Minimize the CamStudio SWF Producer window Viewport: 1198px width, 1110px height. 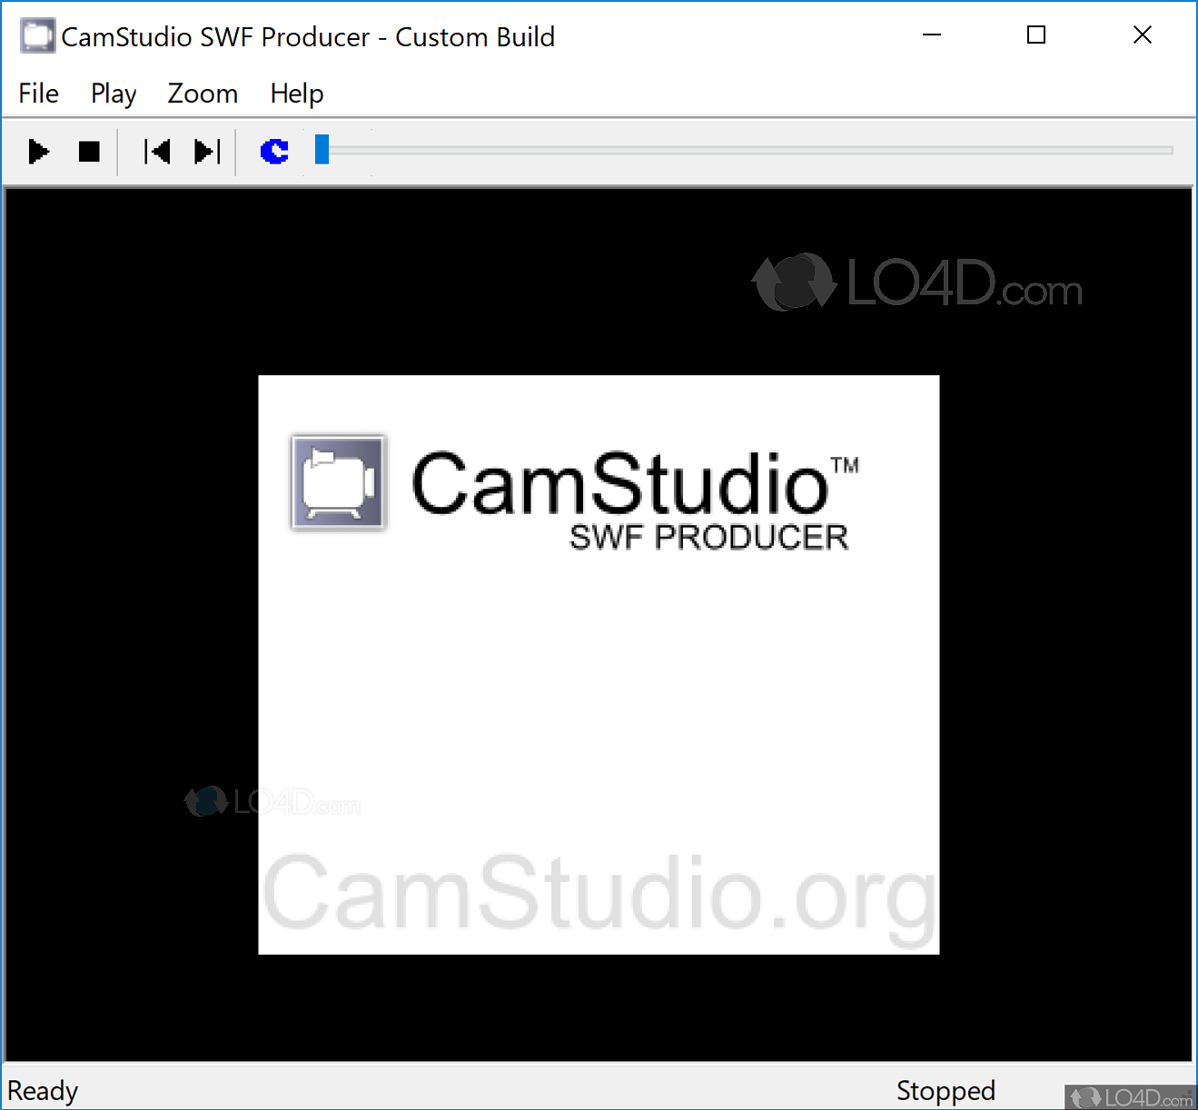coord(932,35)
